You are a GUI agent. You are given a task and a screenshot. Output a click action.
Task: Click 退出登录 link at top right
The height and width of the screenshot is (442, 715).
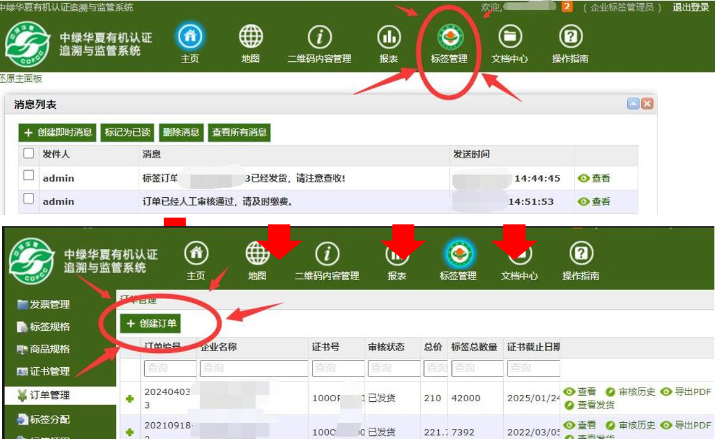click(691, 7)
